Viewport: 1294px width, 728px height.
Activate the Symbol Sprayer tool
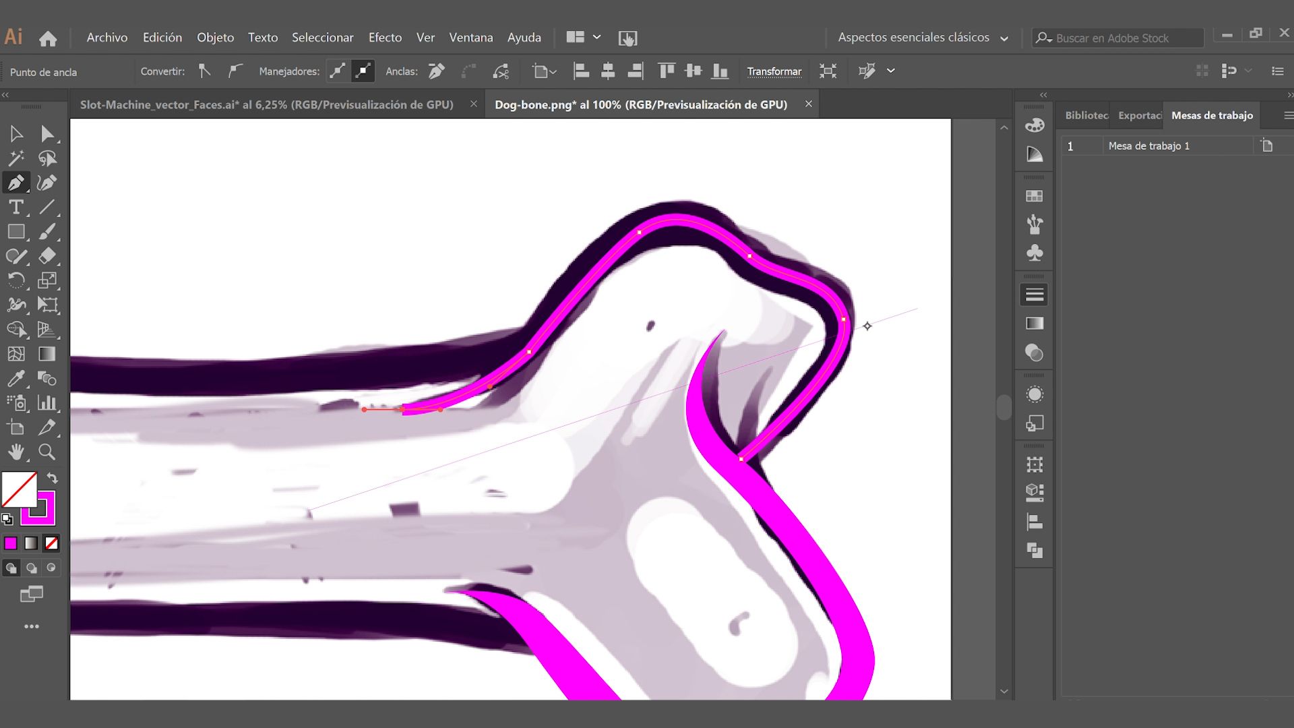pyautogui.click(x=16, y=402)
